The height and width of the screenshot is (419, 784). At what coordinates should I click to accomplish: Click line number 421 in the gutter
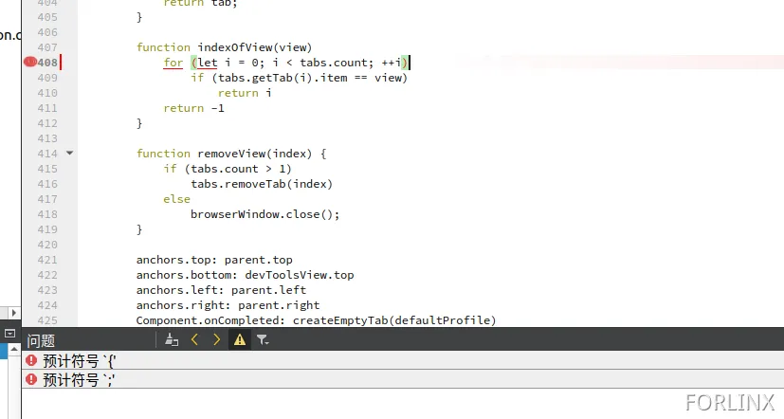47,260
